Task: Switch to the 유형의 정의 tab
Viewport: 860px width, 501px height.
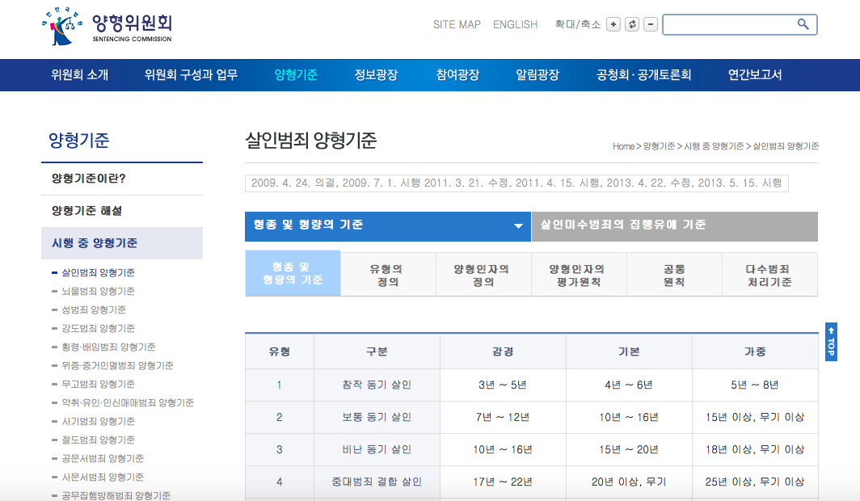Action: (388, 274)
